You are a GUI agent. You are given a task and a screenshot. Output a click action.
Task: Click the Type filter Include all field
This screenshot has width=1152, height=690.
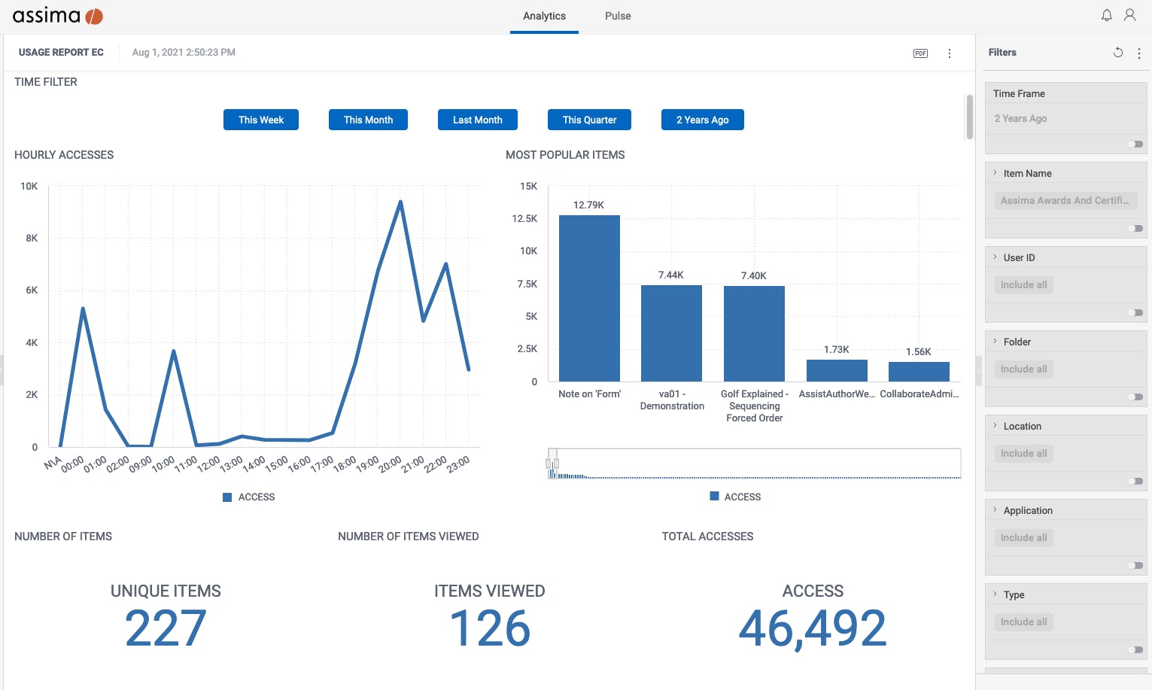[x=1023, y=622]
